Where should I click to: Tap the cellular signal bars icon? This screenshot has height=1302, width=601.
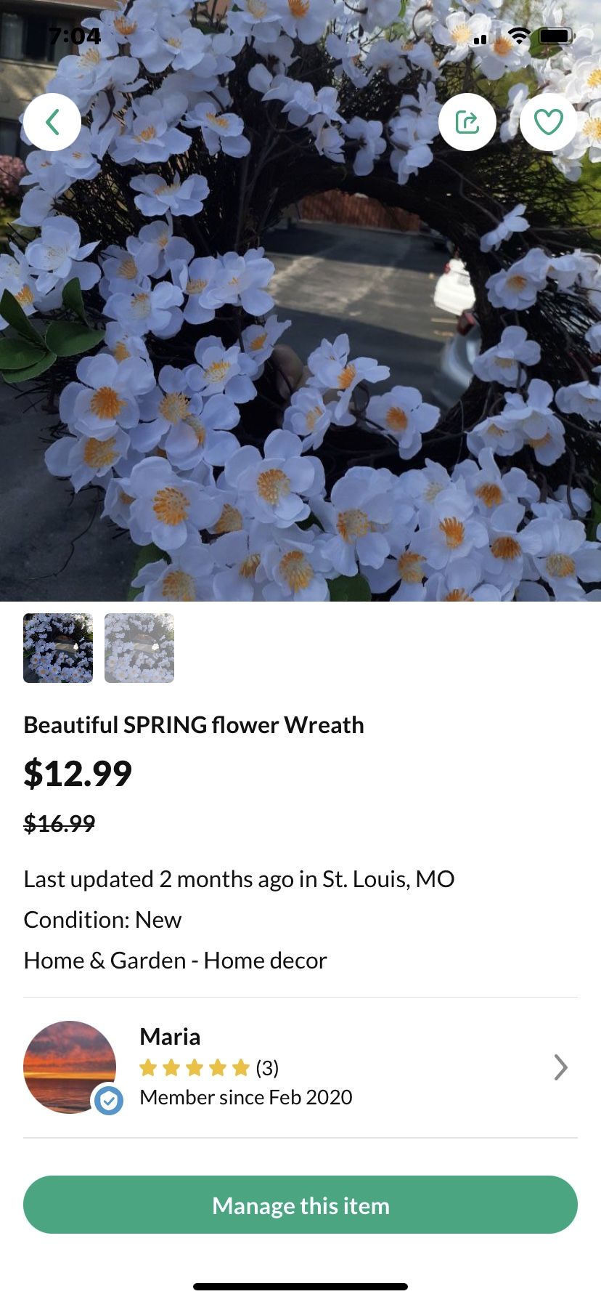pos(481,38)
